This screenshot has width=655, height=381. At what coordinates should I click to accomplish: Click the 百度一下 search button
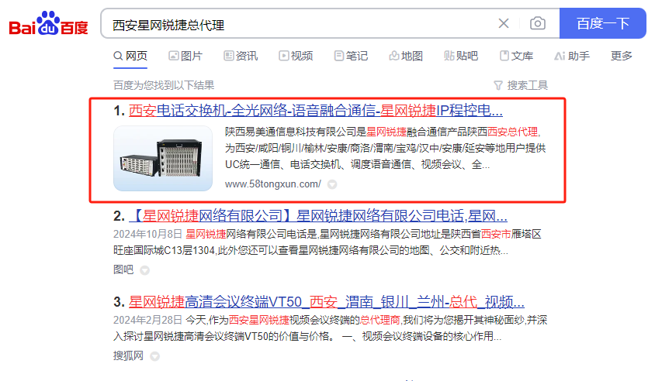(603, 23)
